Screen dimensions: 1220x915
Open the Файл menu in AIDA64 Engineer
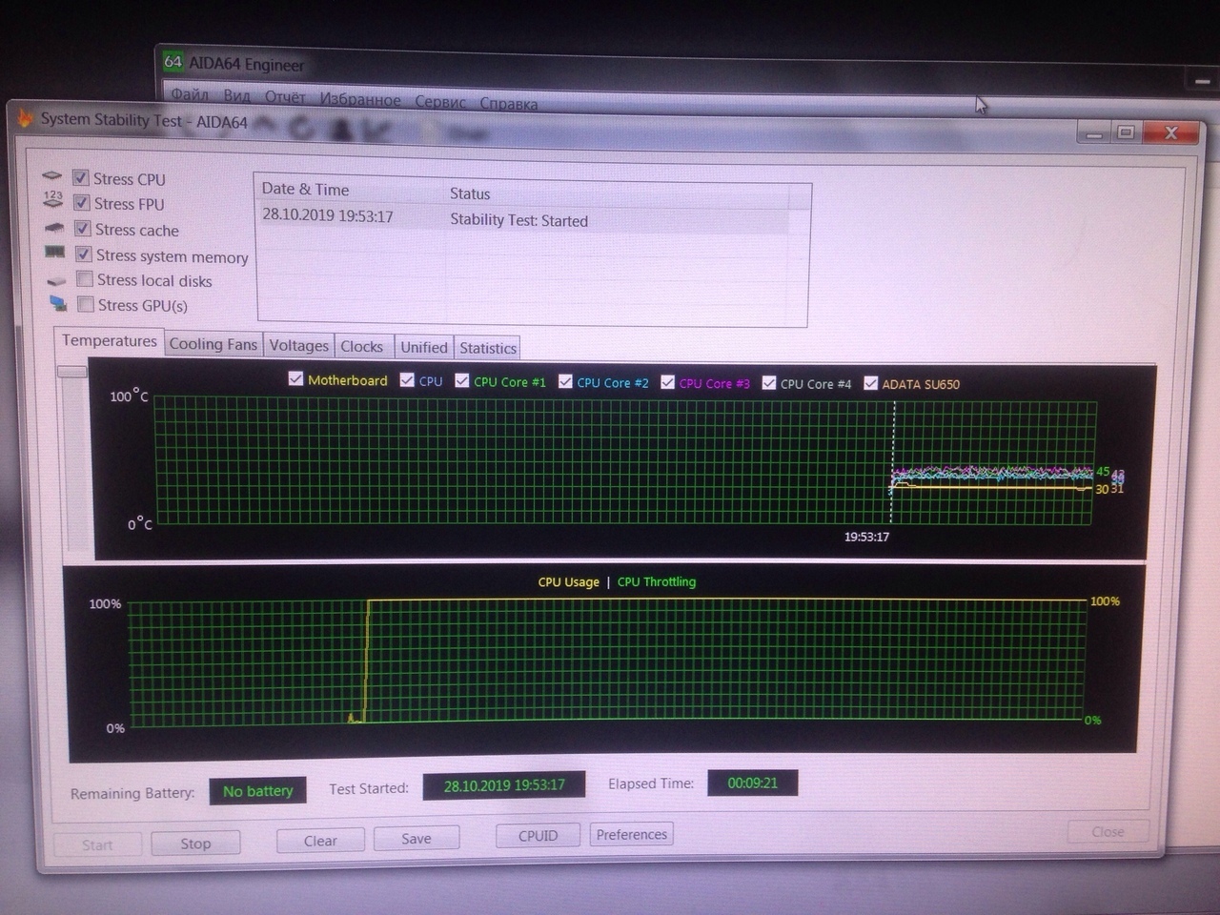click(190, 94)
